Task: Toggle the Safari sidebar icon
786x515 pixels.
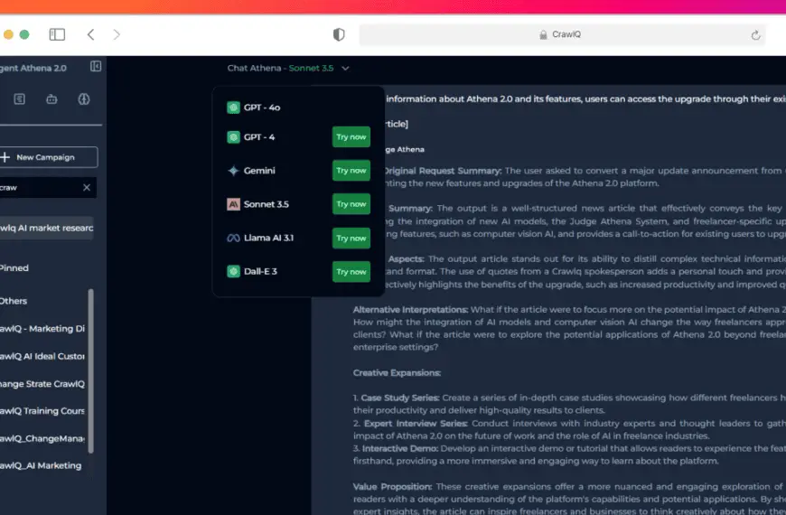Action: [57, 34]
